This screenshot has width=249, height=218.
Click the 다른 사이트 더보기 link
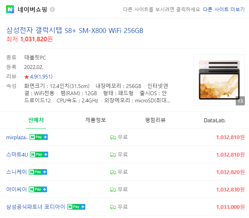click(x=224, y=9)
